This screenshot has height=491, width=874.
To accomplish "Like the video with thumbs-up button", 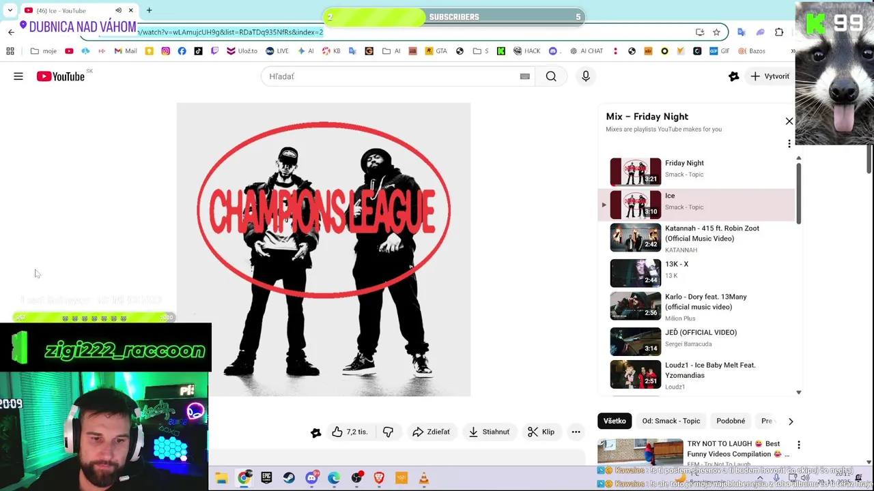I will 350,432.
